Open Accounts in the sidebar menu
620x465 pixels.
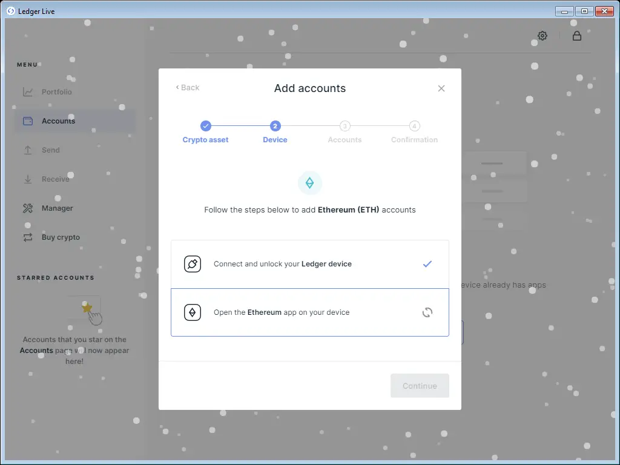pos(75,121)
